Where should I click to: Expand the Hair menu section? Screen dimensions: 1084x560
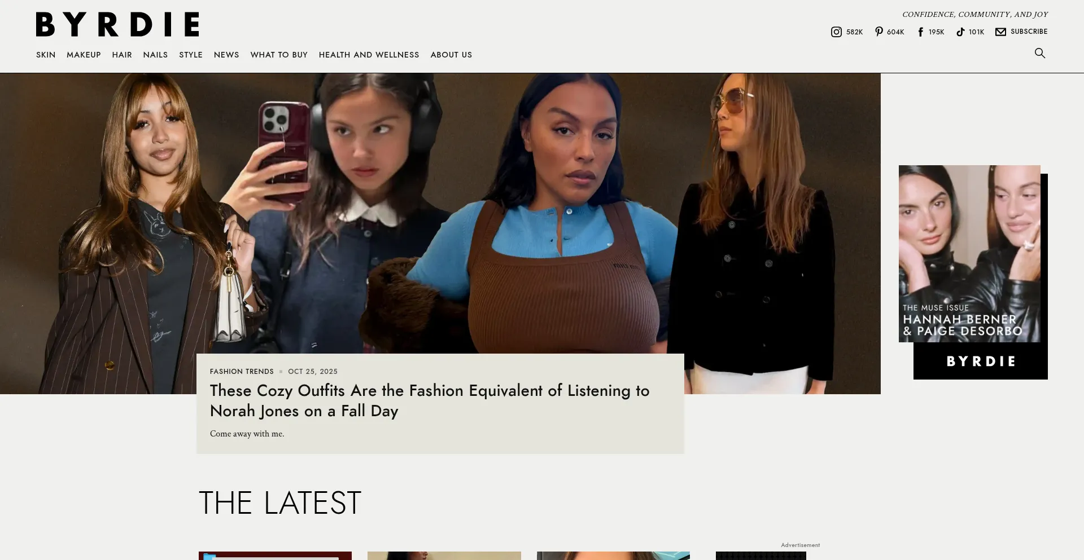[122, 55]
